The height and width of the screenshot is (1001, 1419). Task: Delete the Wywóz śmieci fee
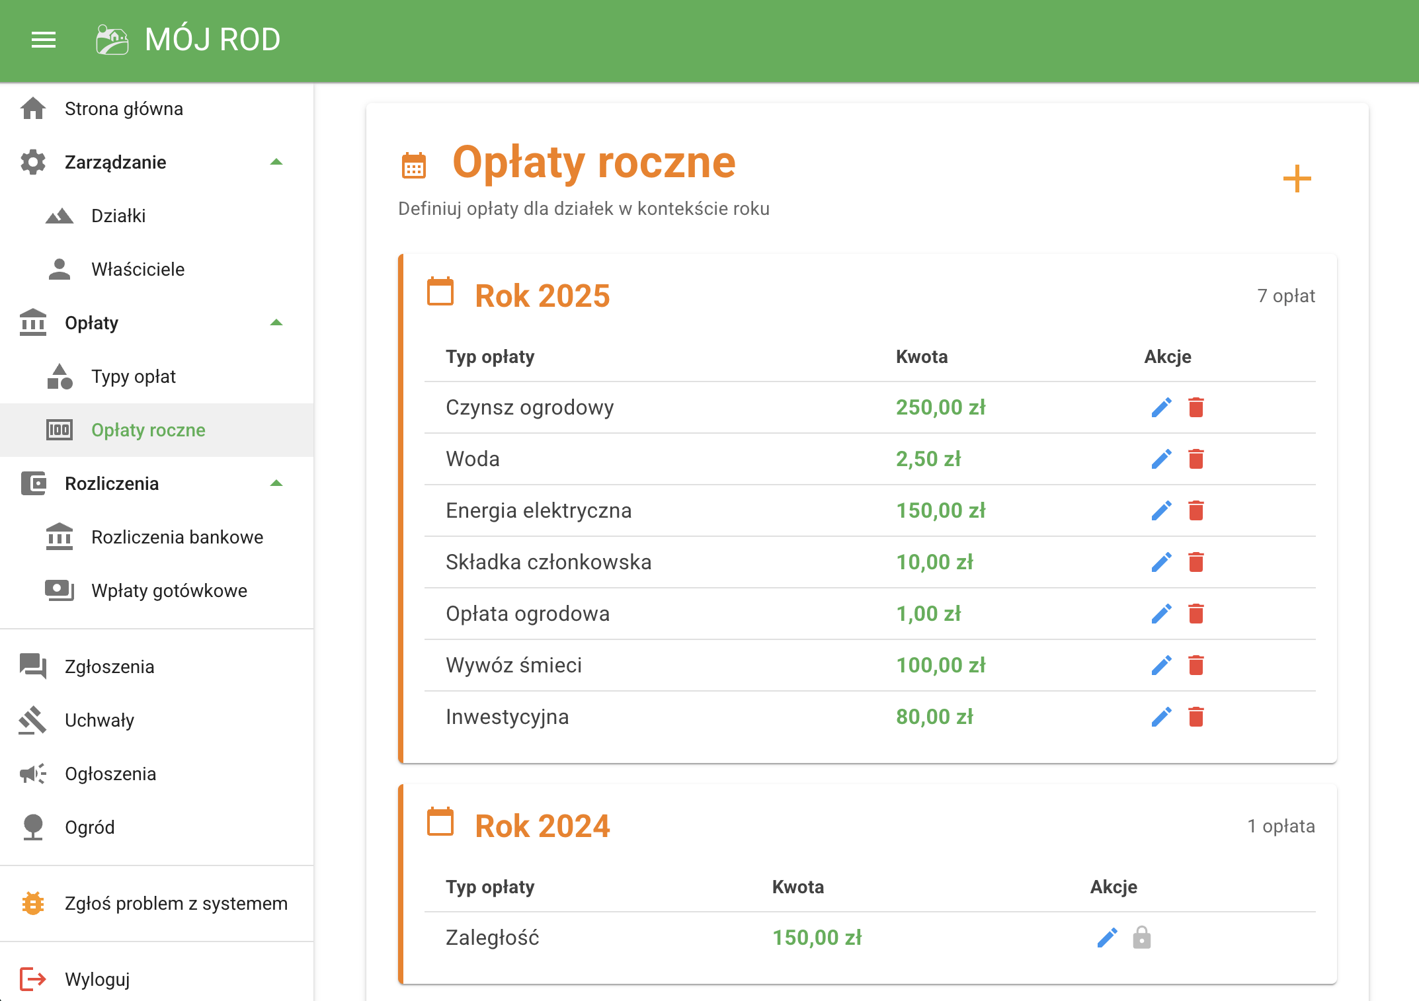tap(1196, 665)
